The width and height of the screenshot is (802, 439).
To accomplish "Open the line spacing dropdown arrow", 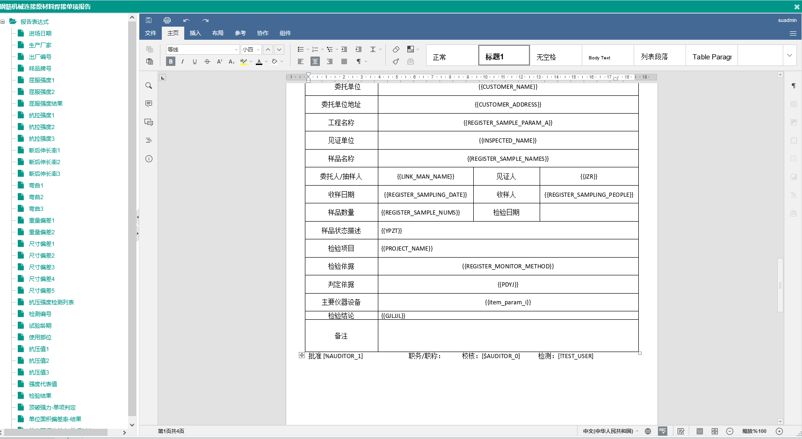I will pyautogui.click(x=381, y=49).
